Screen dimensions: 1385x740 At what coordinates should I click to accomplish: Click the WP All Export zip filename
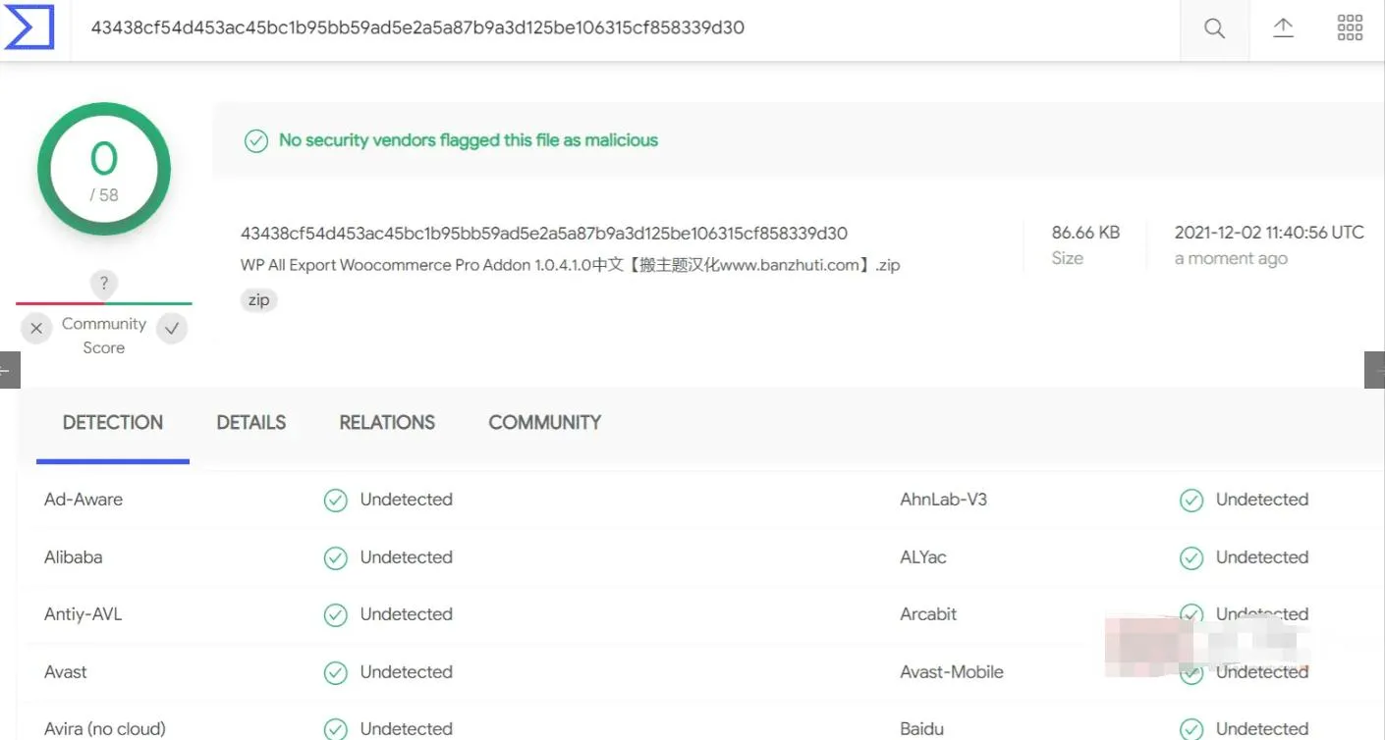click(571, 265)
